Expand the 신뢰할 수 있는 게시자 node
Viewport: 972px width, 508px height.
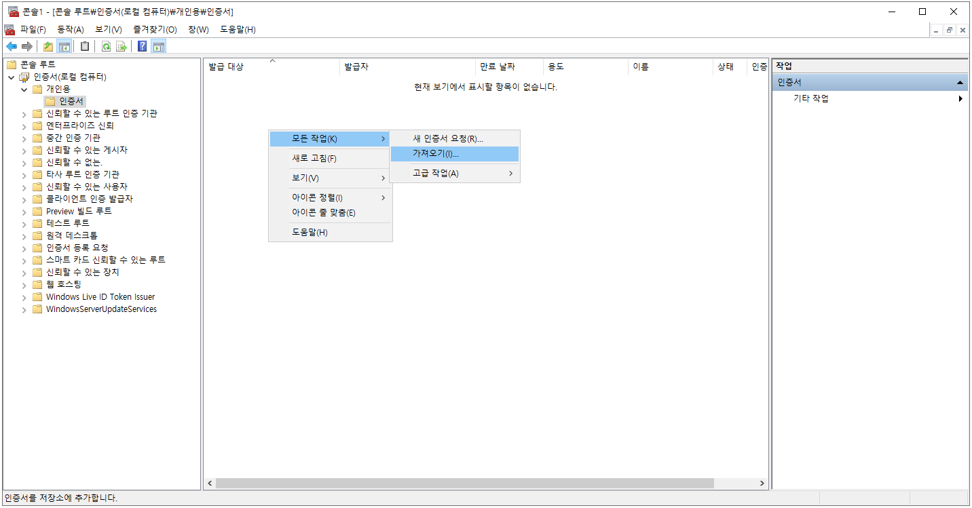tap(24, 150)
